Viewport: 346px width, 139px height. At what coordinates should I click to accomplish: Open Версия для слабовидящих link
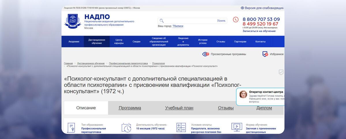click(264, 8)
